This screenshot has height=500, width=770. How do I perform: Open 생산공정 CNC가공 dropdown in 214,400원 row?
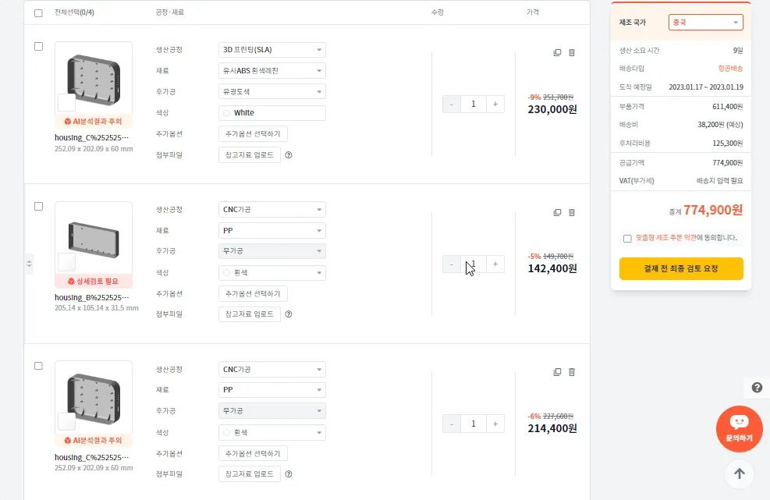[x=272, y=370]
